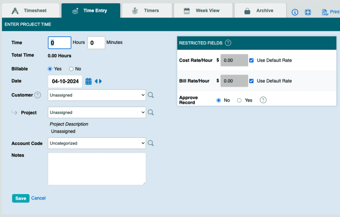Expand the Customer dropdown
Image resolution: width=340 pixels, height=217 pixels.
(x=97, y=95)
